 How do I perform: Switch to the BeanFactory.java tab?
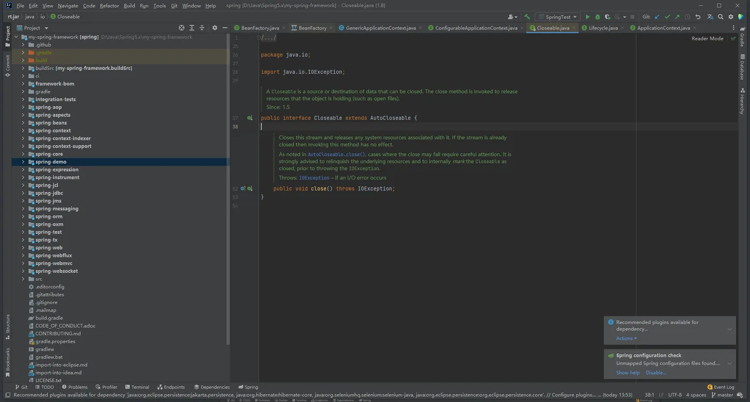click(x=260, y=28)
